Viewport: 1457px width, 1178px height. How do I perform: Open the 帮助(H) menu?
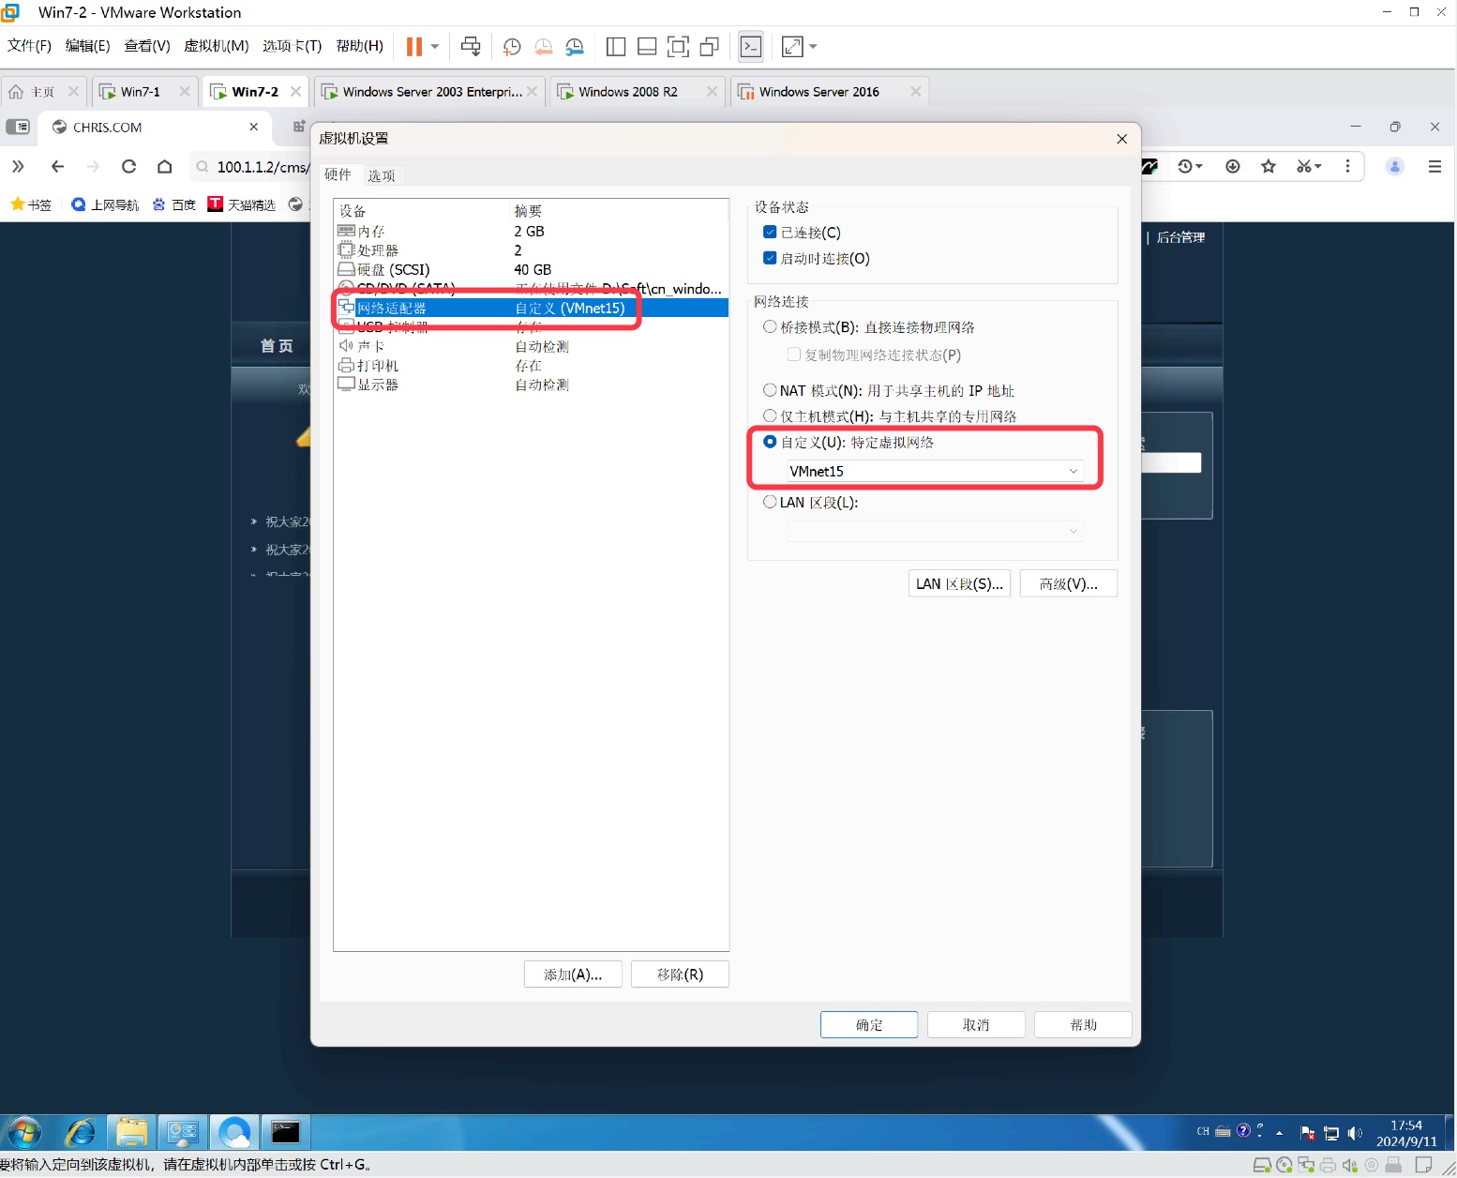[359, 46]
